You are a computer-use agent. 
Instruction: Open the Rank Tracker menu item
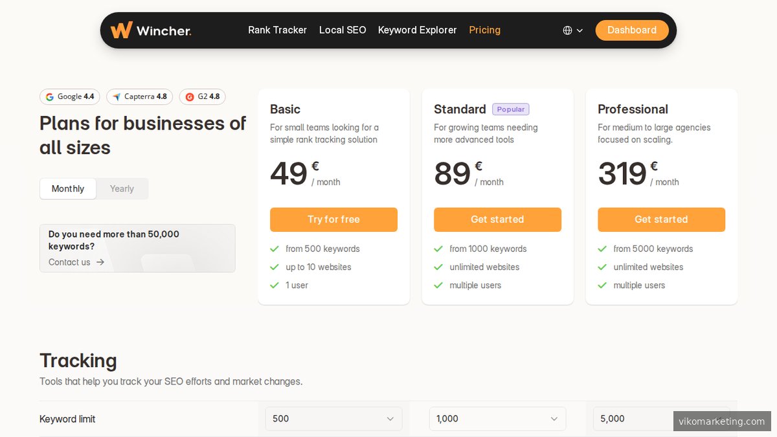tap(277, 30)
